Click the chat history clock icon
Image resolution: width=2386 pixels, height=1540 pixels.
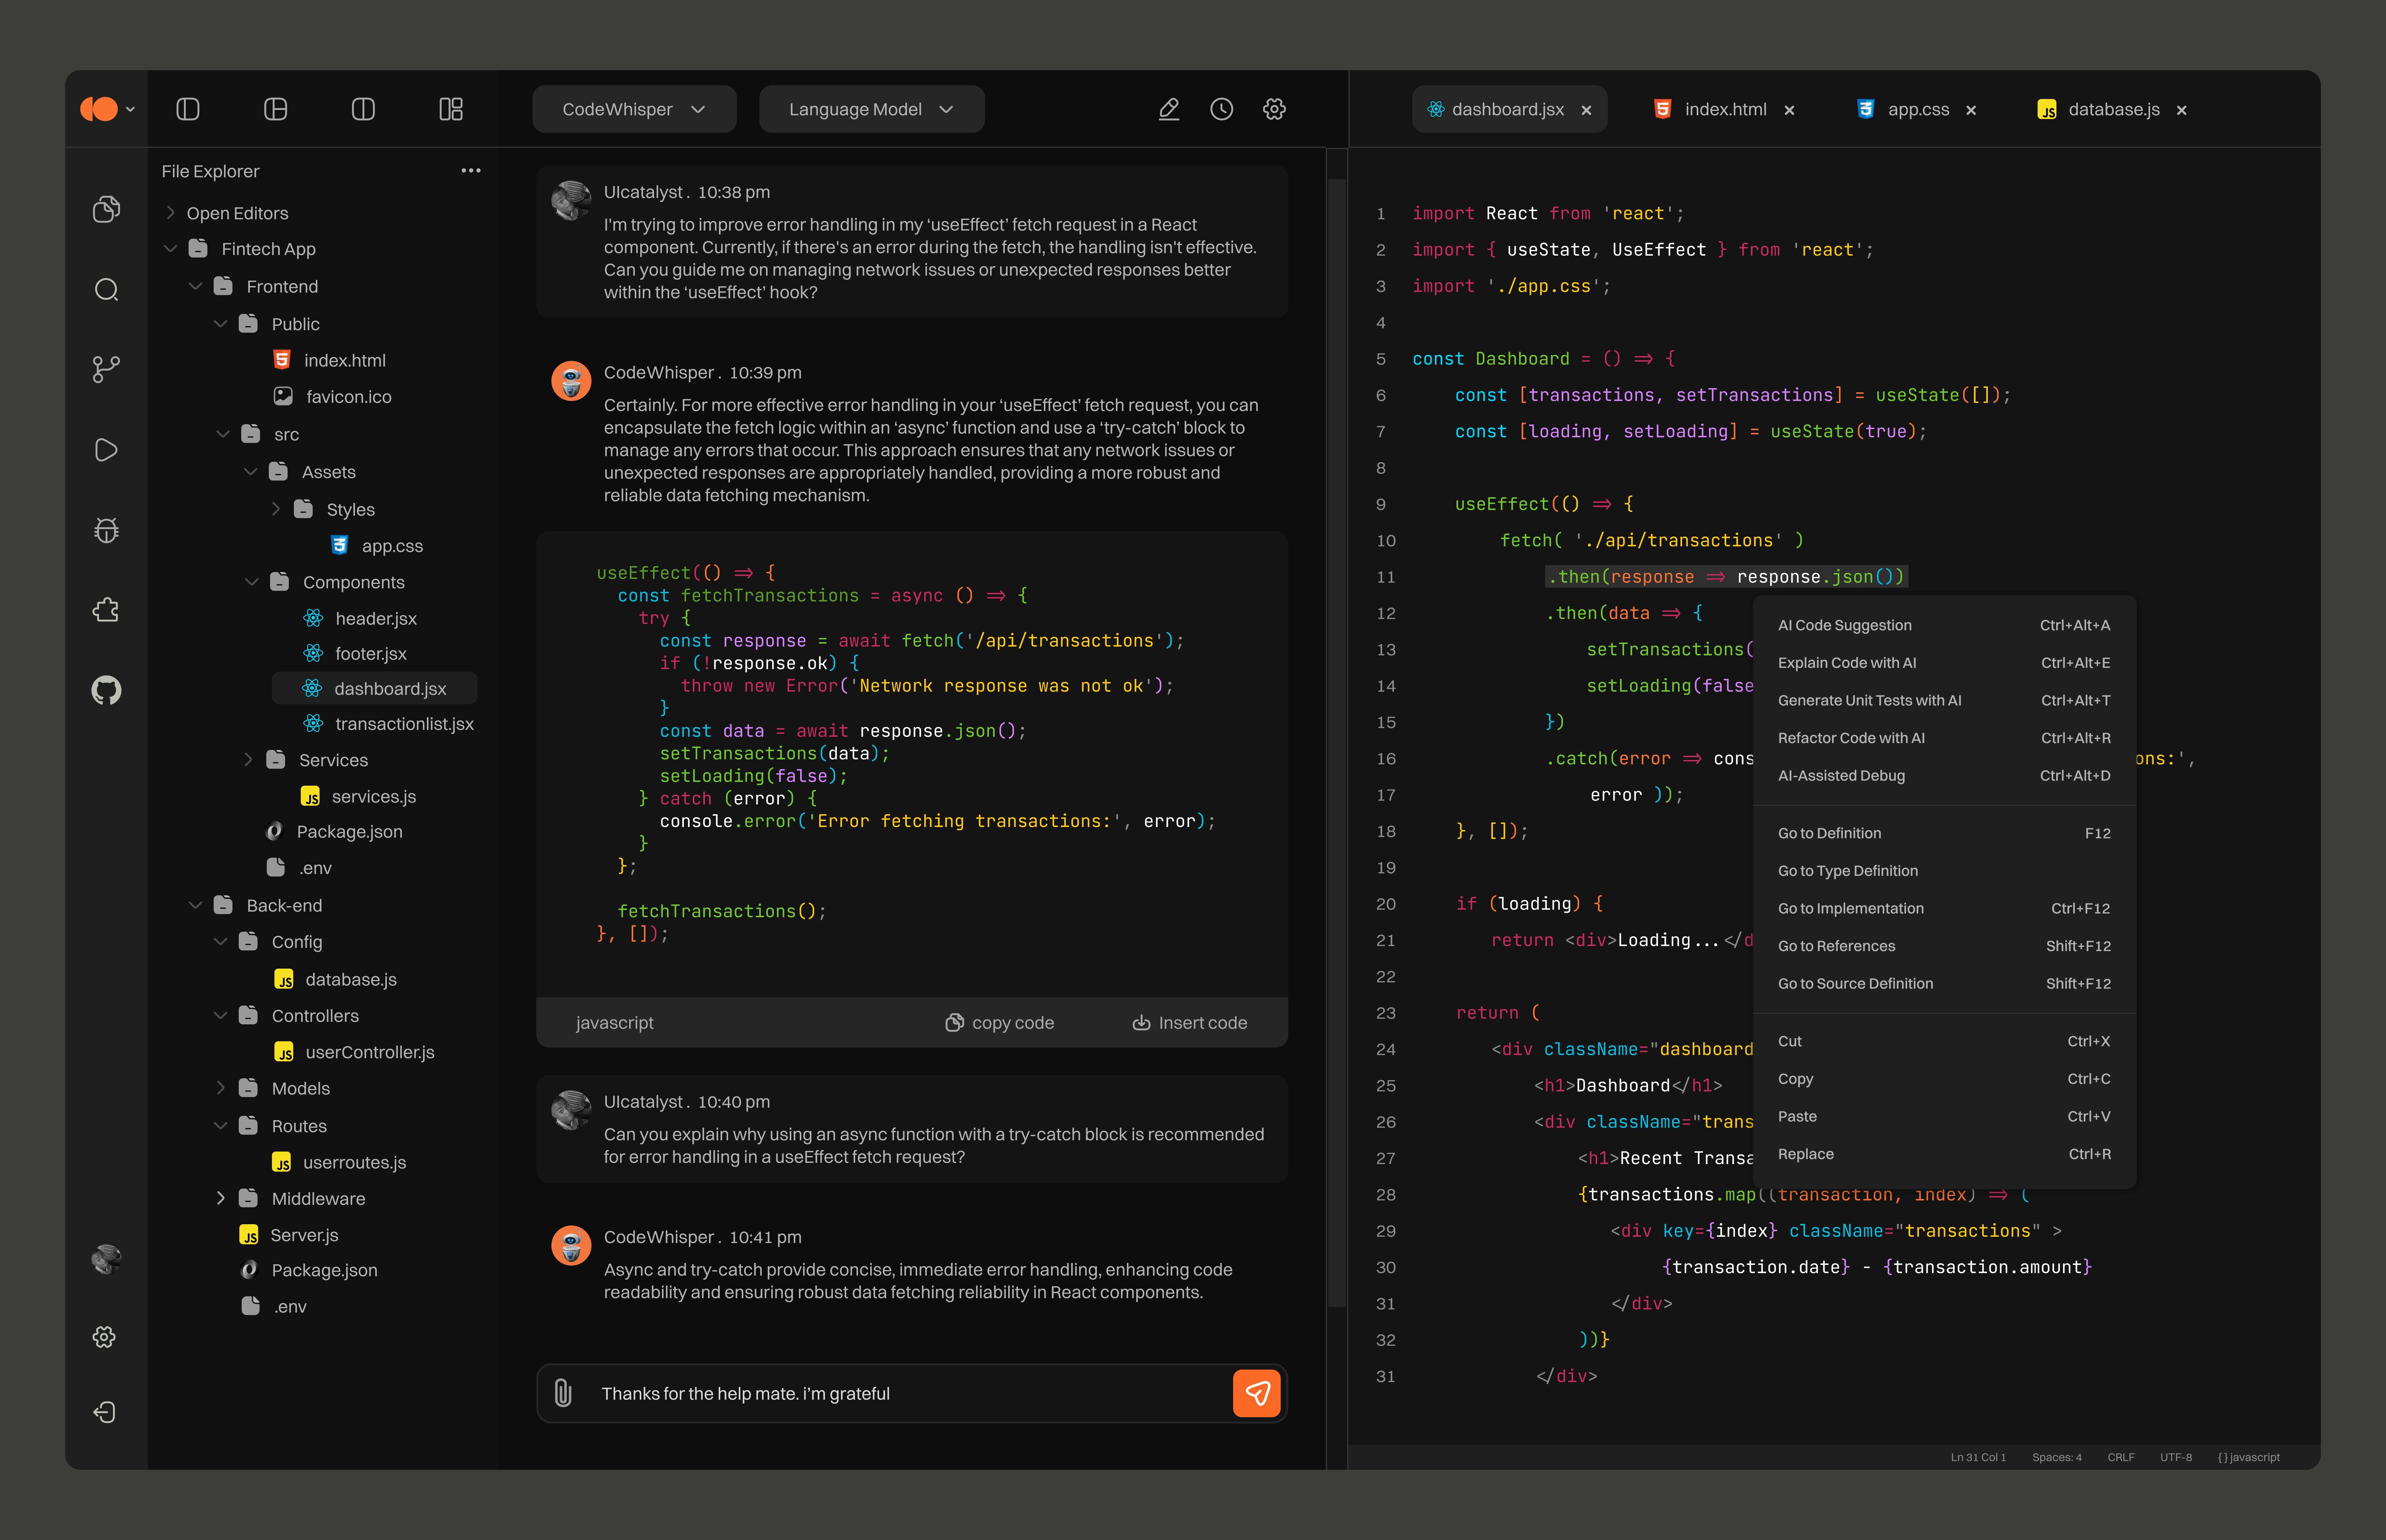coord(1221,109)
